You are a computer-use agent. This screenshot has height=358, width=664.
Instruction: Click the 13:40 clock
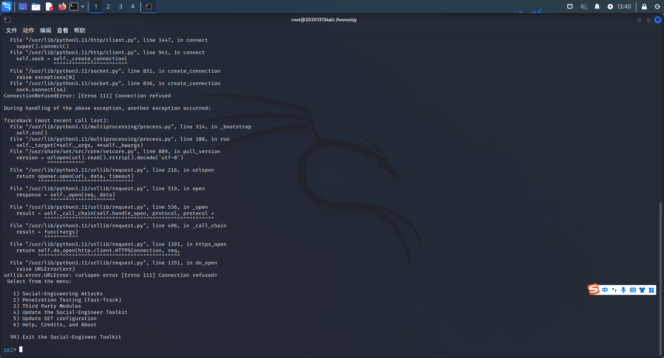[x=624, y=7]
